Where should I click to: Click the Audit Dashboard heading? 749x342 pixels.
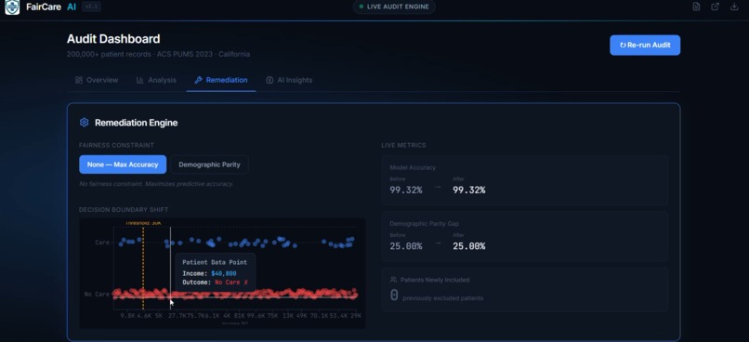pos(113,39)
